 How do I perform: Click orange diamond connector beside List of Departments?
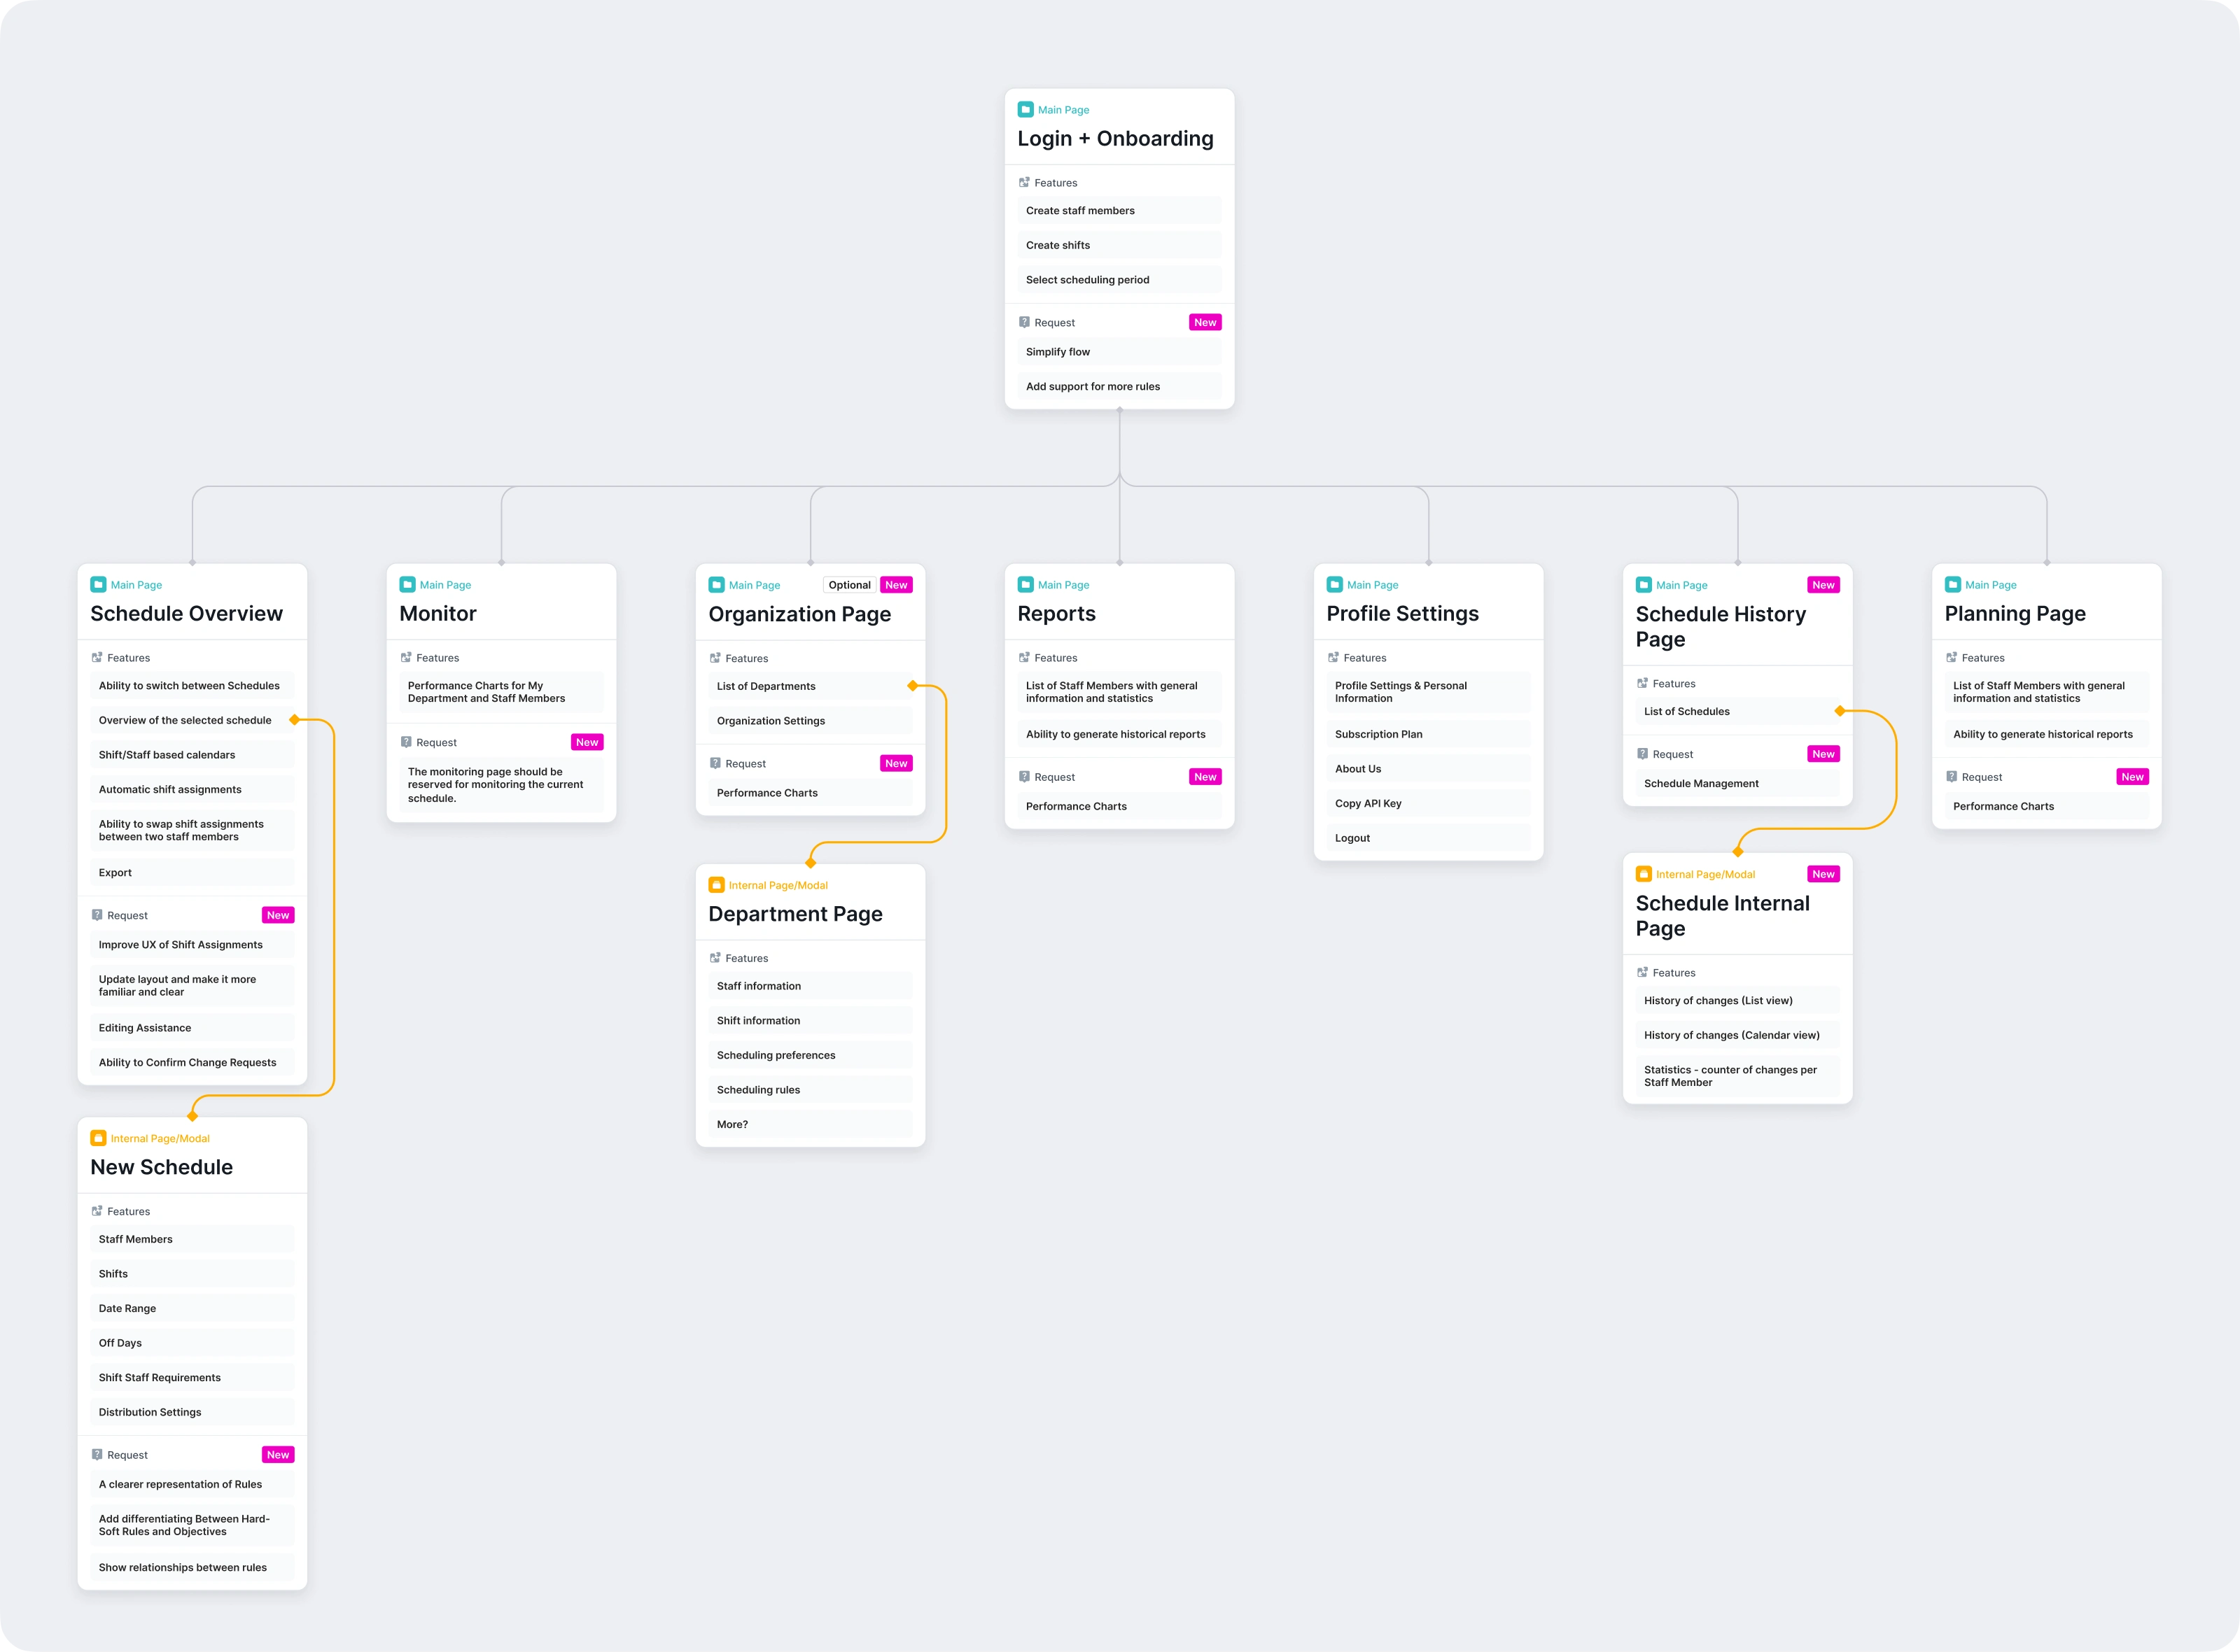(x=912, y=686)
